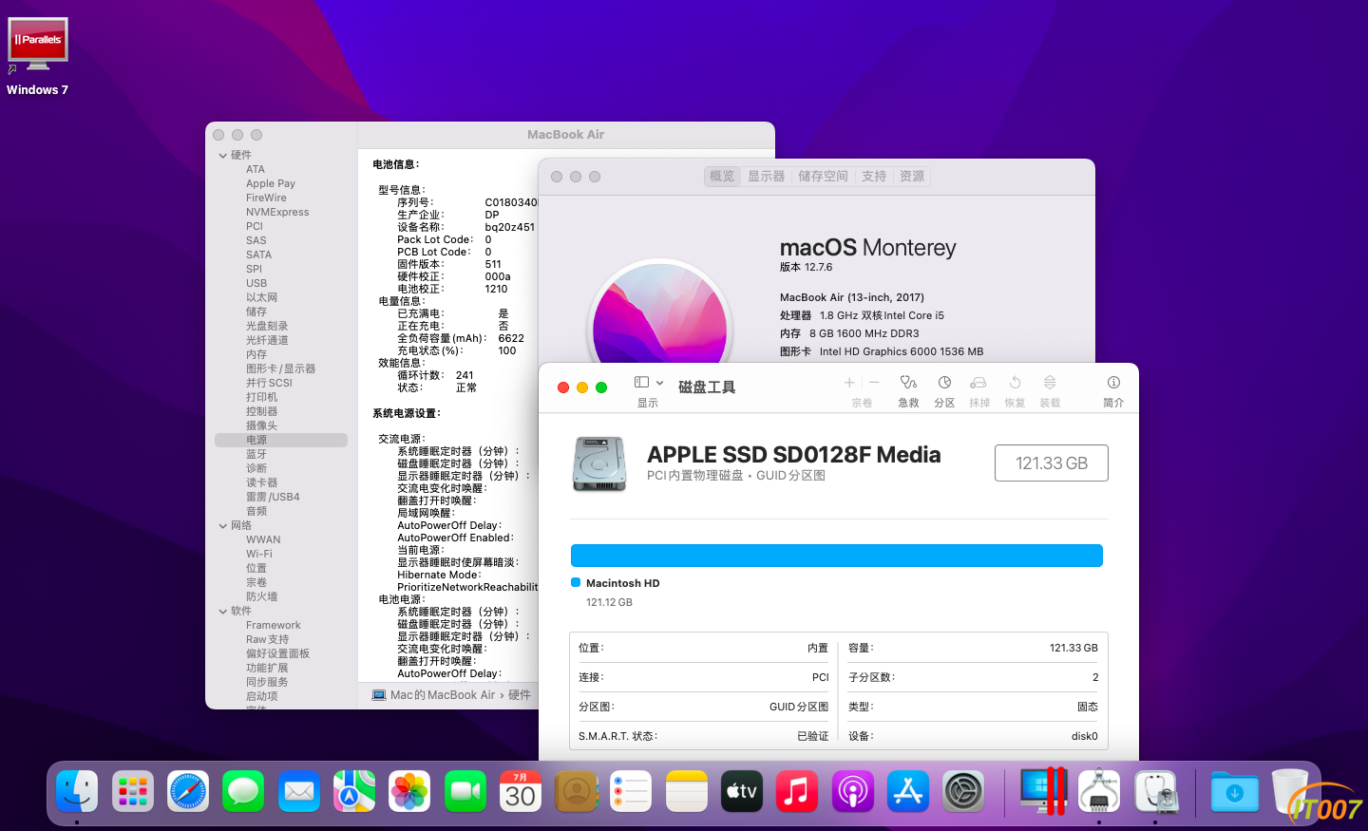Screen dimensions: 1368x831
Task: Select 雷雳/USB4 in the sidebar
Action: click(273, 497)
